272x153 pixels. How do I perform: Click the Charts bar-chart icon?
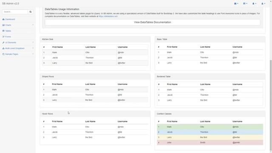click(3, 25)
